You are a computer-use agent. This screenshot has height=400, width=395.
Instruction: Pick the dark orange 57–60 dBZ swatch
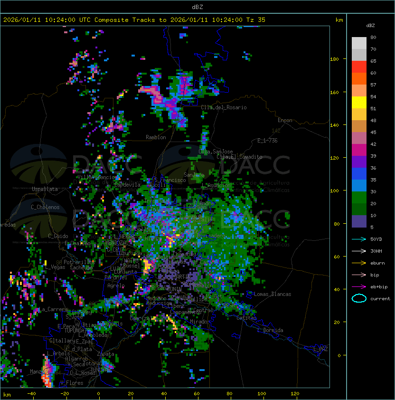tap(359, 79)
